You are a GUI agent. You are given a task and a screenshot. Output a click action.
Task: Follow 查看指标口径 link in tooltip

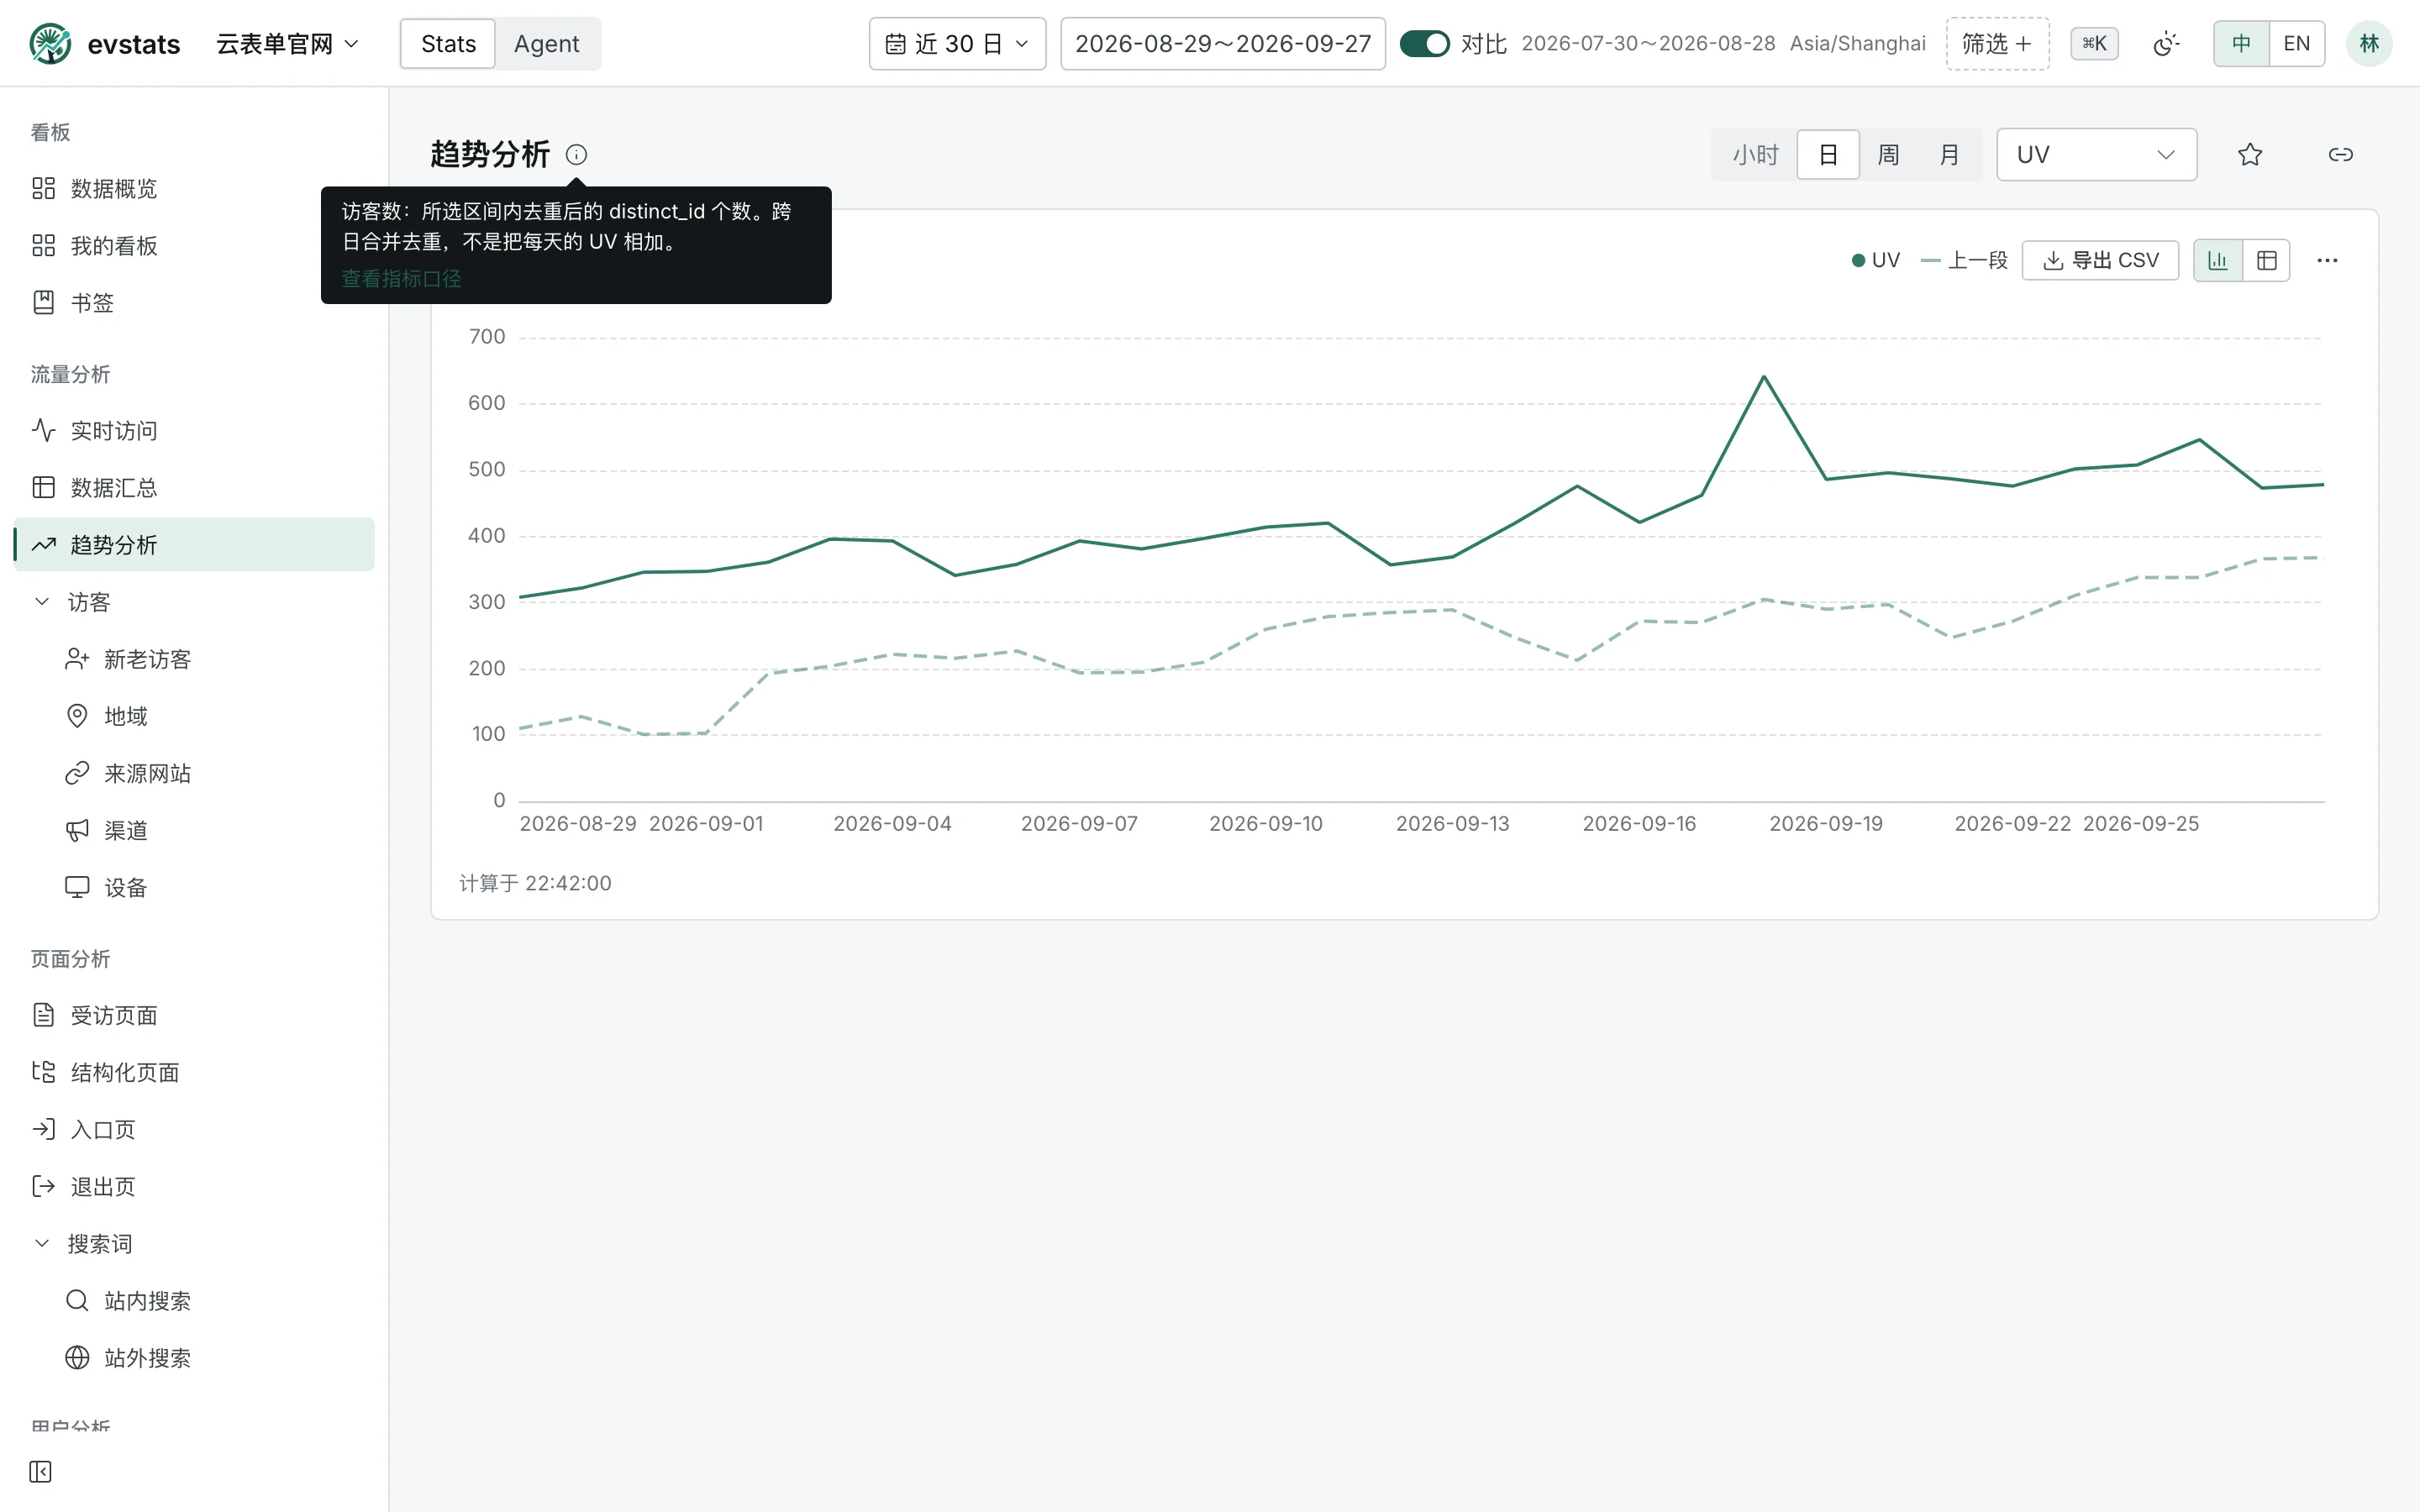pyautogui.click(x=401, y=279)
